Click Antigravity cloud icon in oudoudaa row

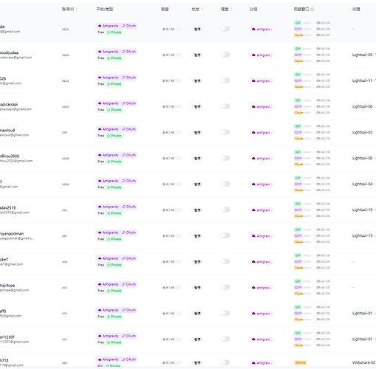(x=100, y=52)
